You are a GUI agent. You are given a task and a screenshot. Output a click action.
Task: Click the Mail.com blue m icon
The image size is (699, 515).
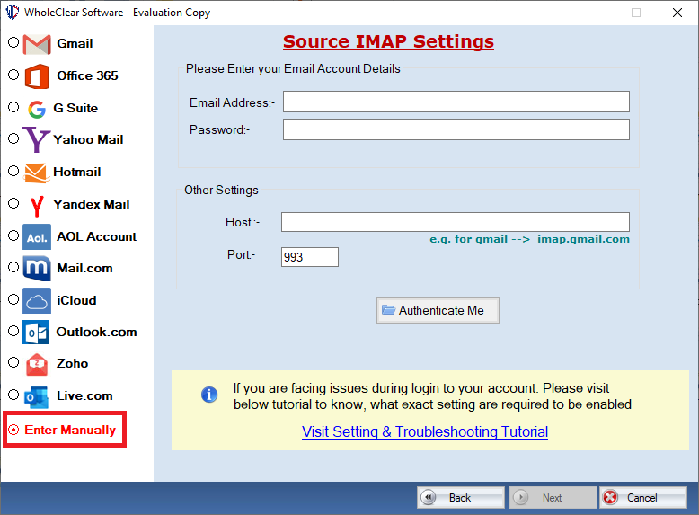(x=37, y=269)
